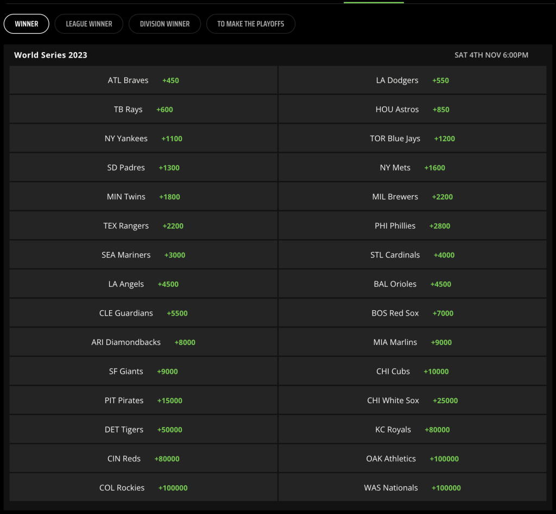Select LA Dodgers to win at +550

(413, 80)
